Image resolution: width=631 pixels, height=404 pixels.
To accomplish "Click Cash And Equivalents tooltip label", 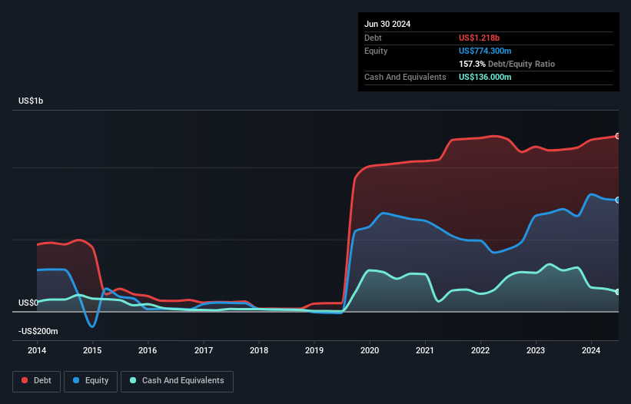I will click(405, 77).
